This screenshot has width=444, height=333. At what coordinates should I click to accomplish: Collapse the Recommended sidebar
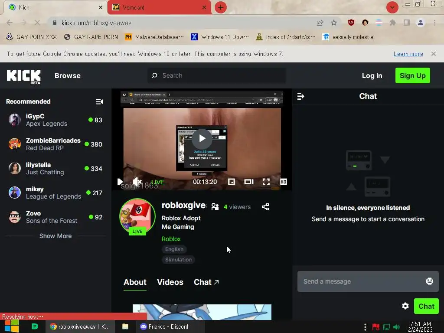coord(99,101)
